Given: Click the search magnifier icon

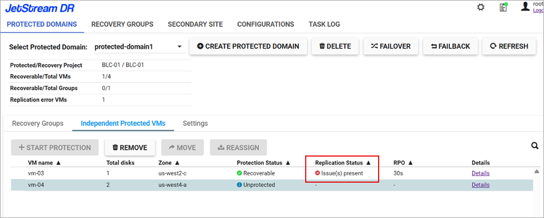Looking at the screenshot, I should [x=535, y=146].
